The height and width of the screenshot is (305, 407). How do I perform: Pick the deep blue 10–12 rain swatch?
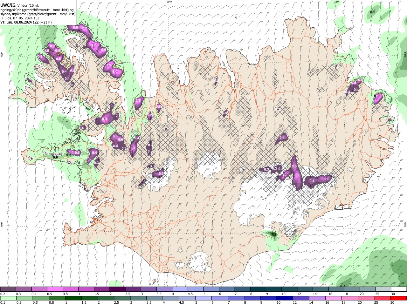[x=285, y=298]
